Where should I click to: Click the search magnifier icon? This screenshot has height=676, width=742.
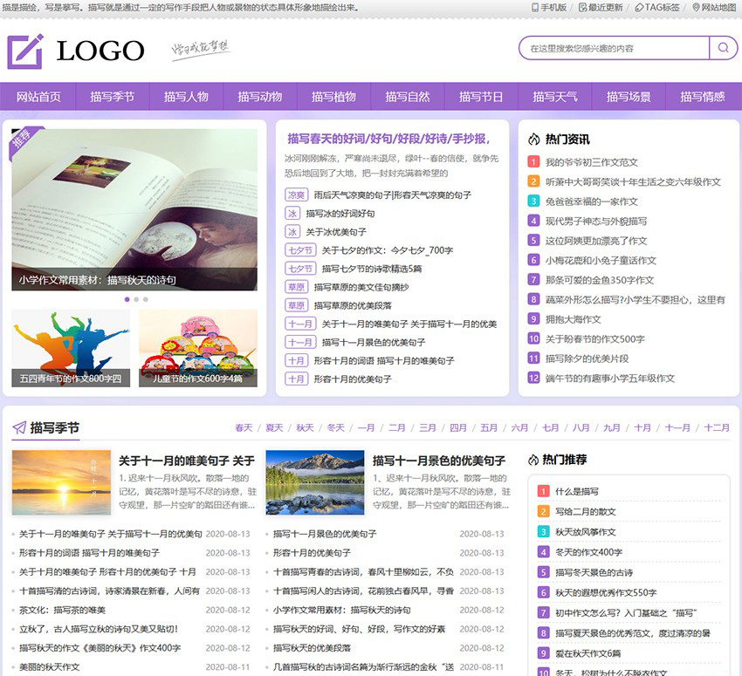721,48
